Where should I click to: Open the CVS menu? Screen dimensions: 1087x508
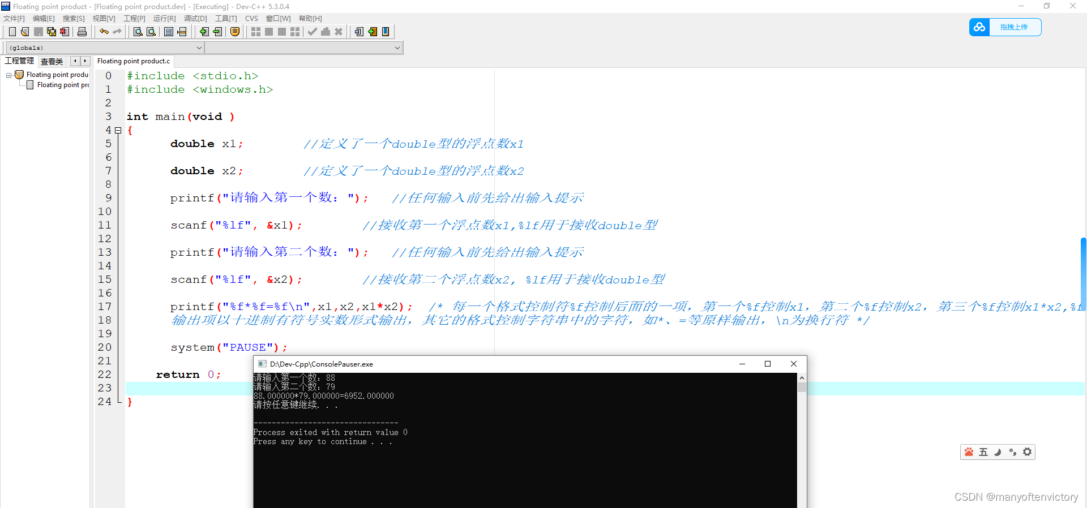(251, 19)
